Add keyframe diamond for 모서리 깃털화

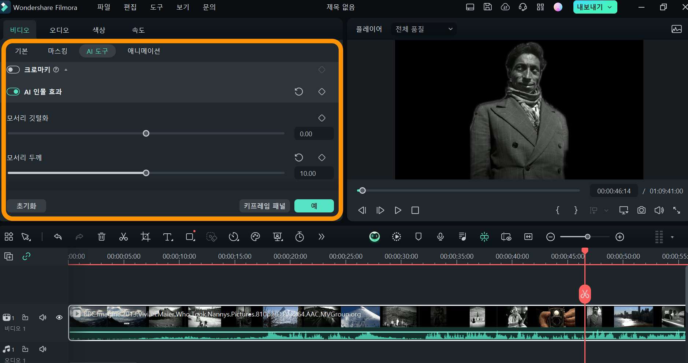(322, 118)
